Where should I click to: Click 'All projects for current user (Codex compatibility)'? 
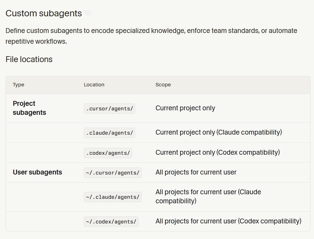pos(228,221)
